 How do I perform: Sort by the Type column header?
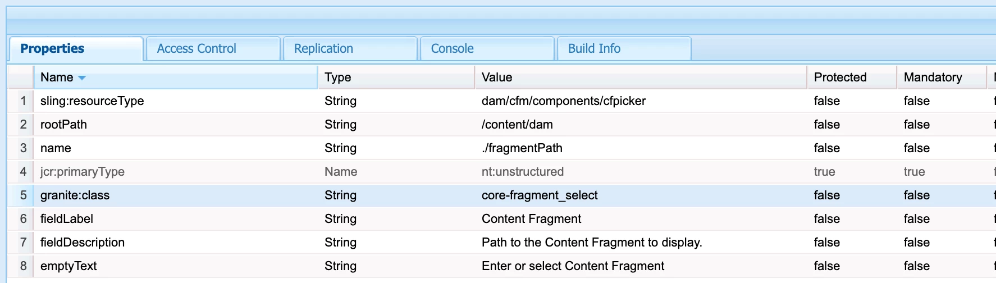point(338,77)
